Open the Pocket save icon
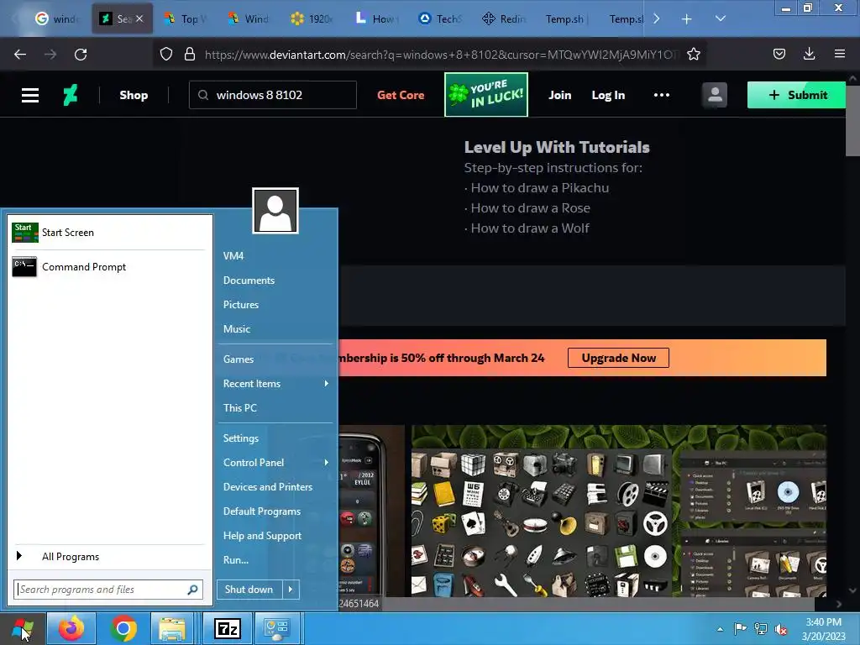This screenshot has width=860, height=645. coord(779,54)
